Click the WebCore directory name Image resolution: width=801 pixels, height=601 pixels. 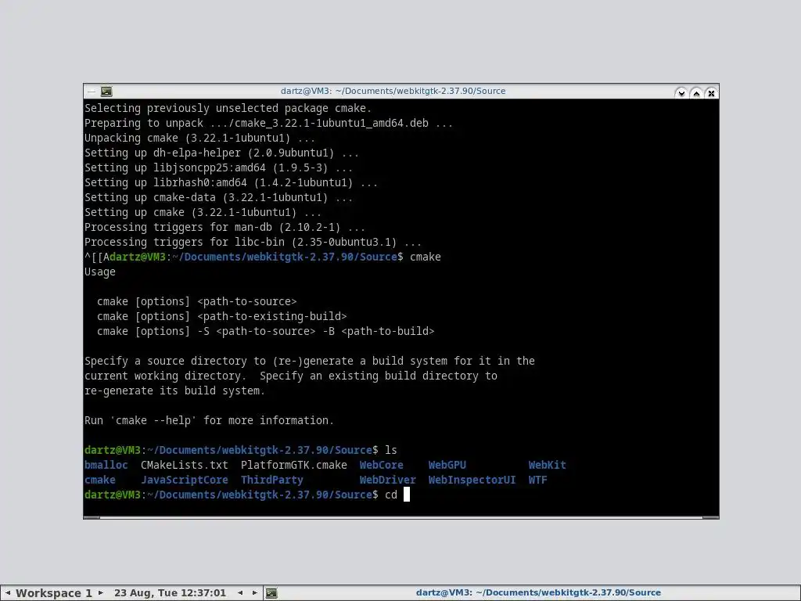pos(381,465)
